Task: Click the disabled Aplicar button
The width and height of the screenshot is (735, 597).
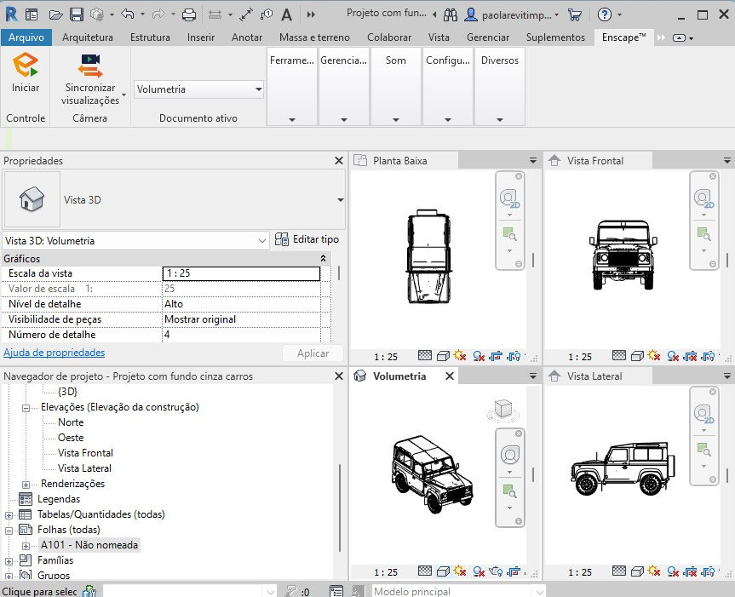Action: pos(313,353)
